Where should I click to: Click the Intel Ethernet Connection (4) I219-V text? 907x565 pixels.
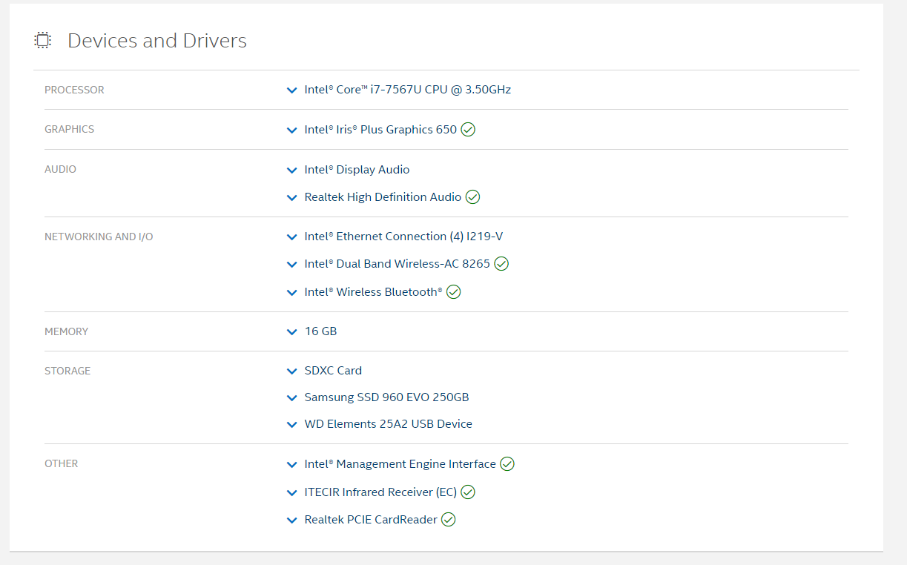(x=403, y=237)
